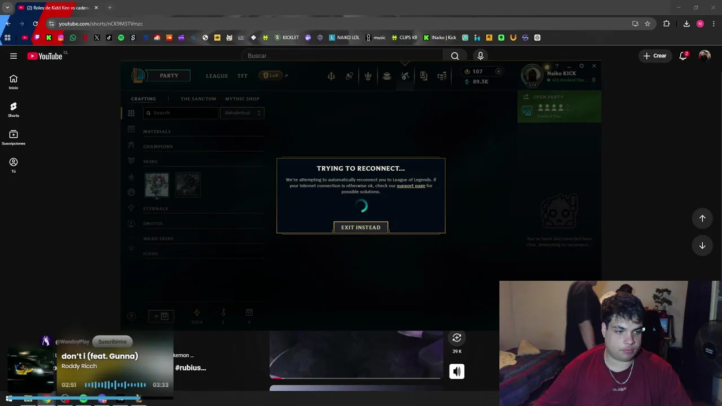This screenshot has height=406, width=722.
Task: Open the NAIKO LOL bookmark
Action: [x=344, y=38]
